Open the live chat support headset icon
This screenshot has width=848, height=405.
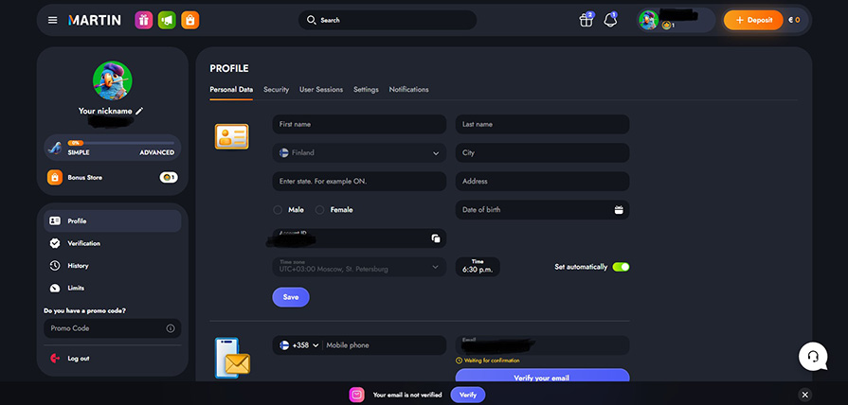tap(812, 356)
